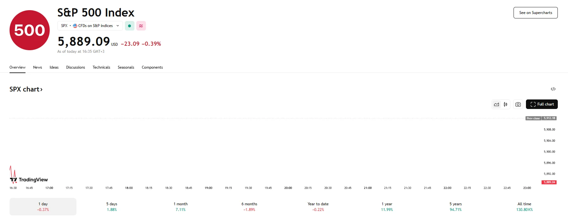Screen dimensions: 568x224
Task: Click the Full chart button
Action: (x=542, y=104)
